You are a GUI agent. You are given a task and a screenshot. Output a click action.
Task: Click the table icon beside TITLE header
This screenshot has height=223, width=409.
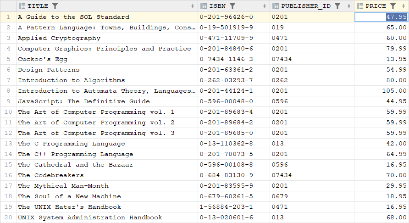[22, 6]
